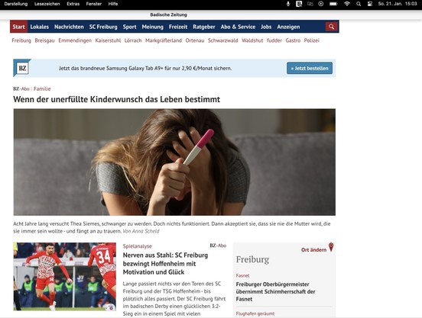422x318 pixels.
Task: Open the Fenster menu
Action: [x=94, y=4]
